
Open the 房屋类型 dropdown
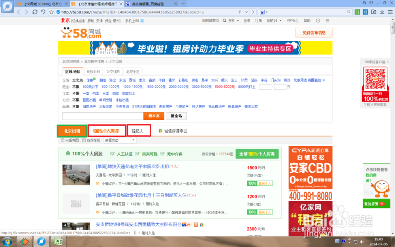pyautogui.click(x=120, y=140)
